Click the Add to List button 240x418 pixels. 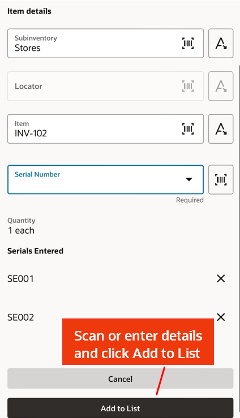point(120,408)
